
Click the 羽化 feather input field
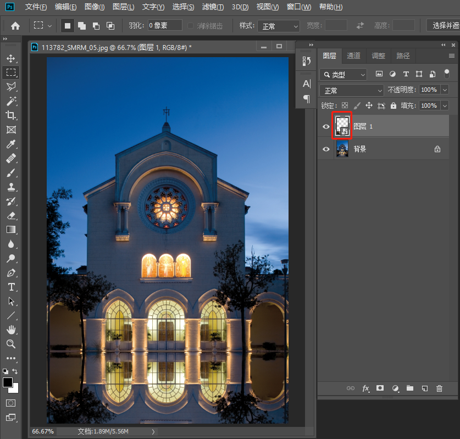point(165,26)
